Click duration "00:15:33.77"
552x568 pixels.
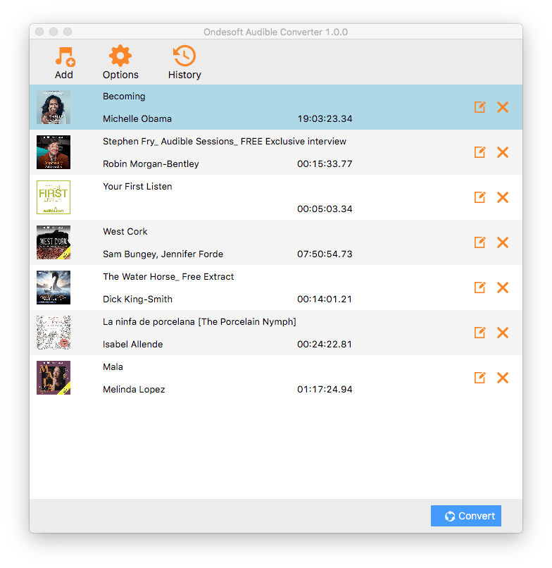[325, 164]
